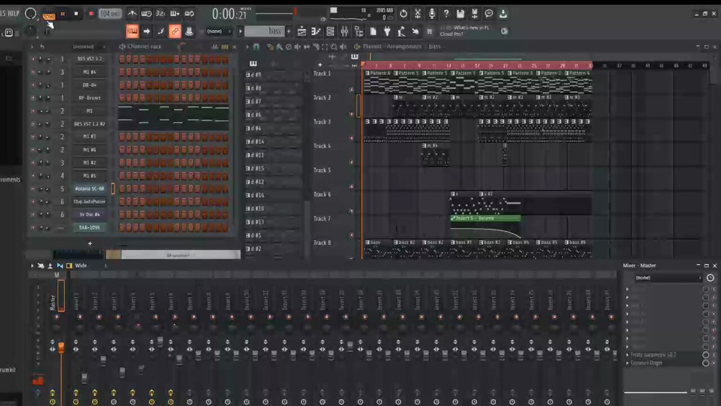Click the Save project floppy icon
This screenshot has width=721, height=406.
click(460, 13)
